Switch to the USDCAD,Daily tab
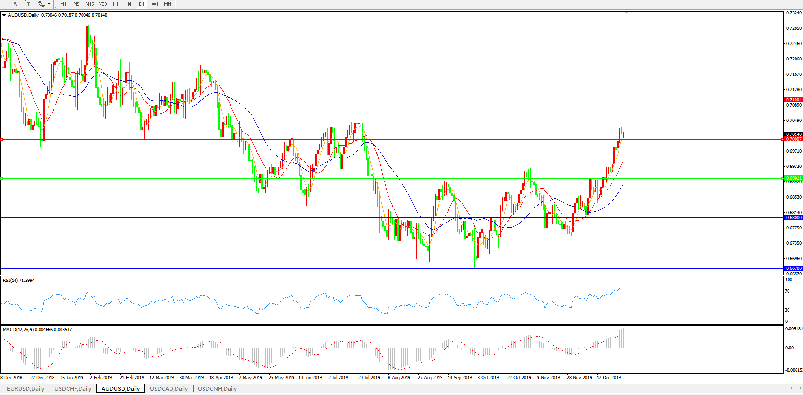The width and height of the screenshot is (803, 395). coord(169,389)
